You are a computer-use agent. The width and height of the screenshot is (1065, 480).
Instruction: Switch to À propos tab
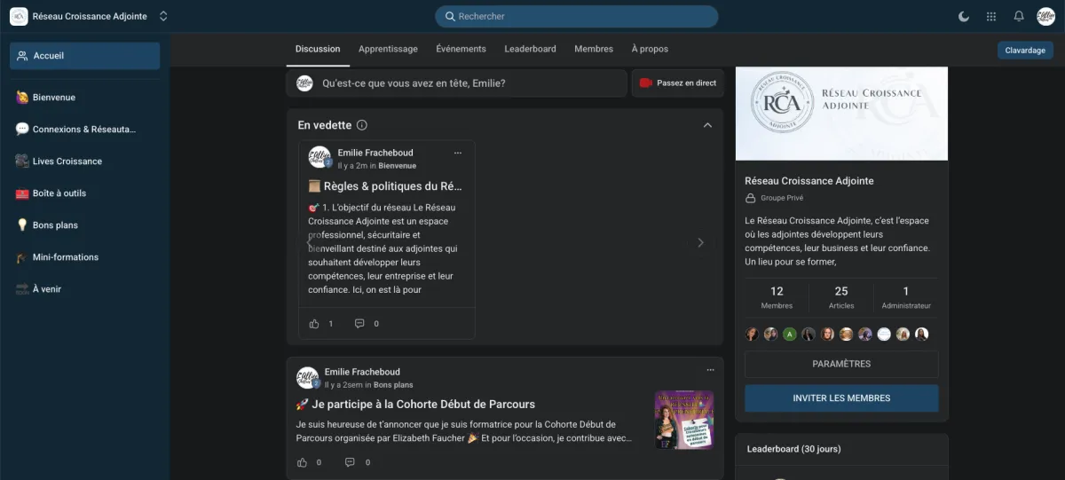650,49
